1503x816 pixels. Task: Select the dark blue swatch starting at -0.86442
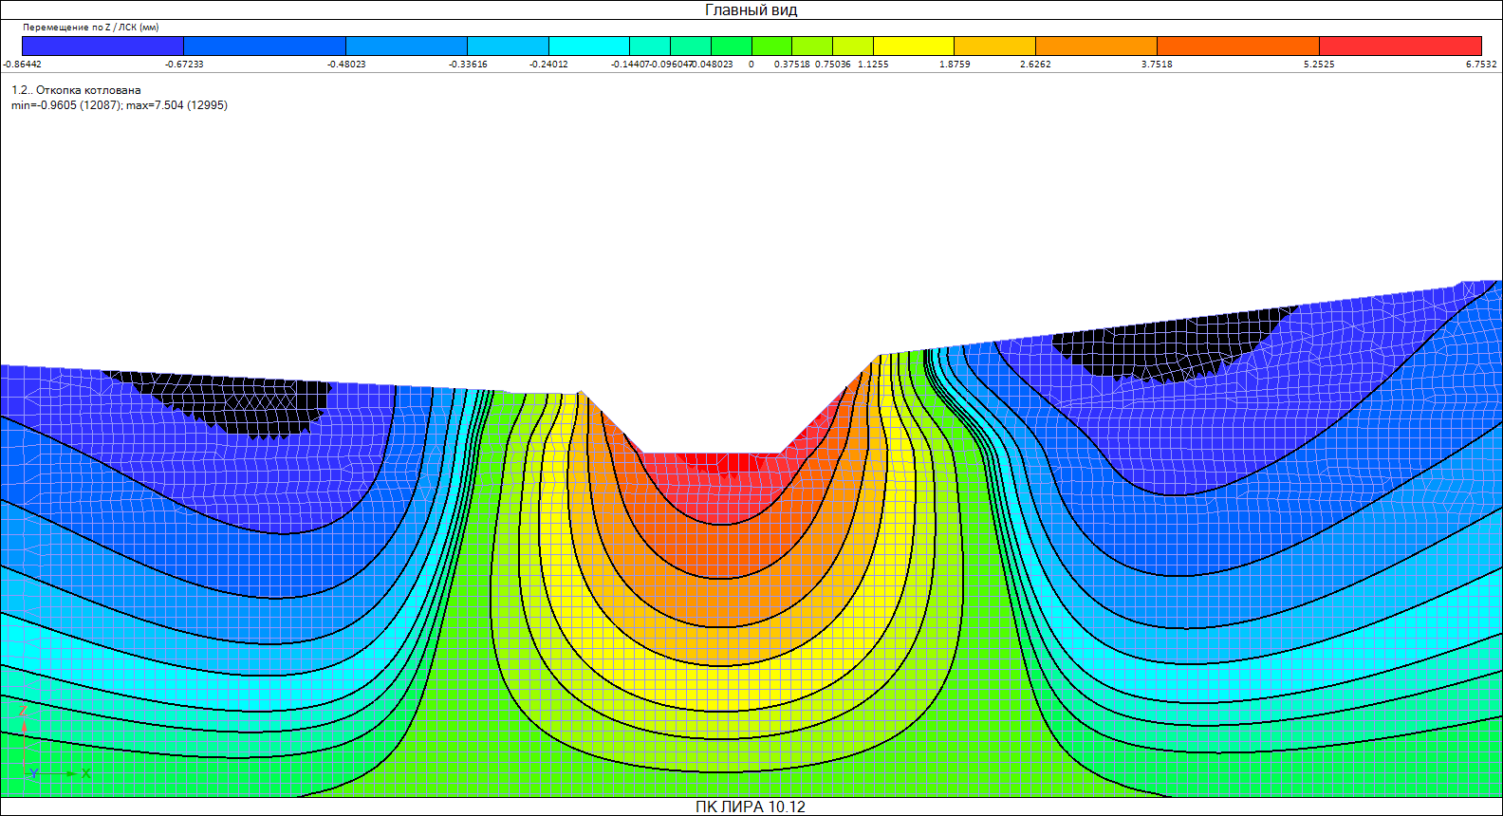click(102, 46)
